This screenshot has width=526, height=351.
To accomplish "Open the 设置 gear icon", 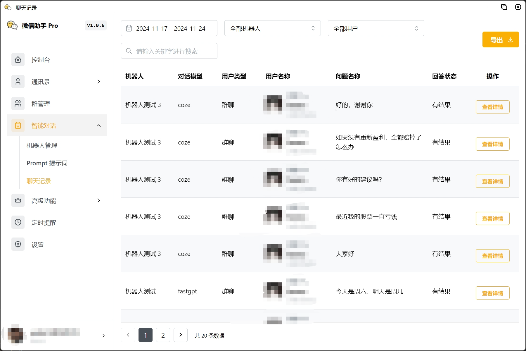I will point(18,244).
